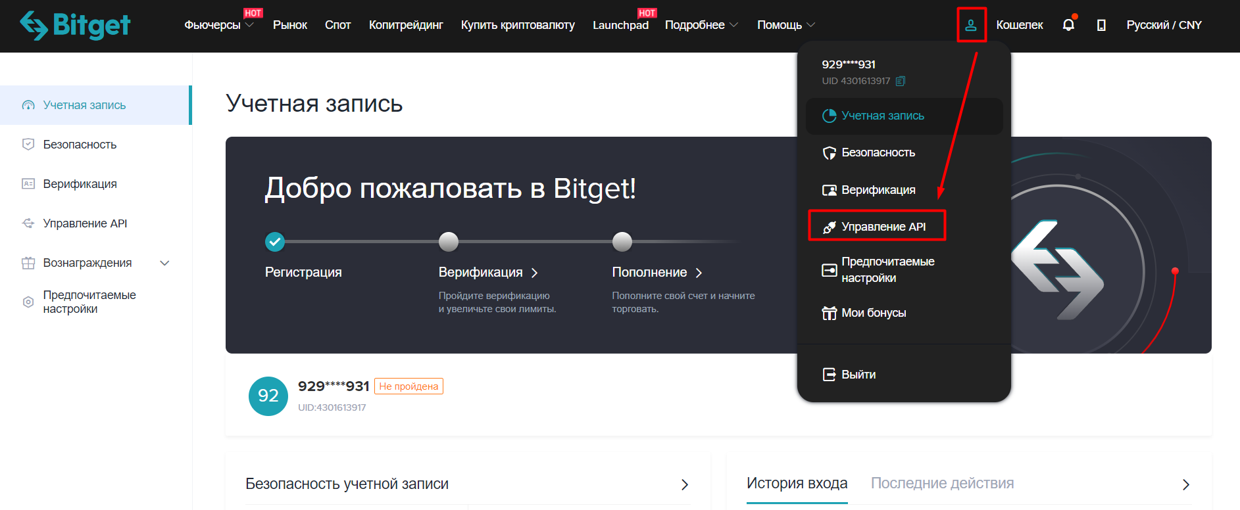Click UID:4301613917 below account name
Image resolution: width=1240 pixels, height=510 pixels.
click(x=332, y=407)
